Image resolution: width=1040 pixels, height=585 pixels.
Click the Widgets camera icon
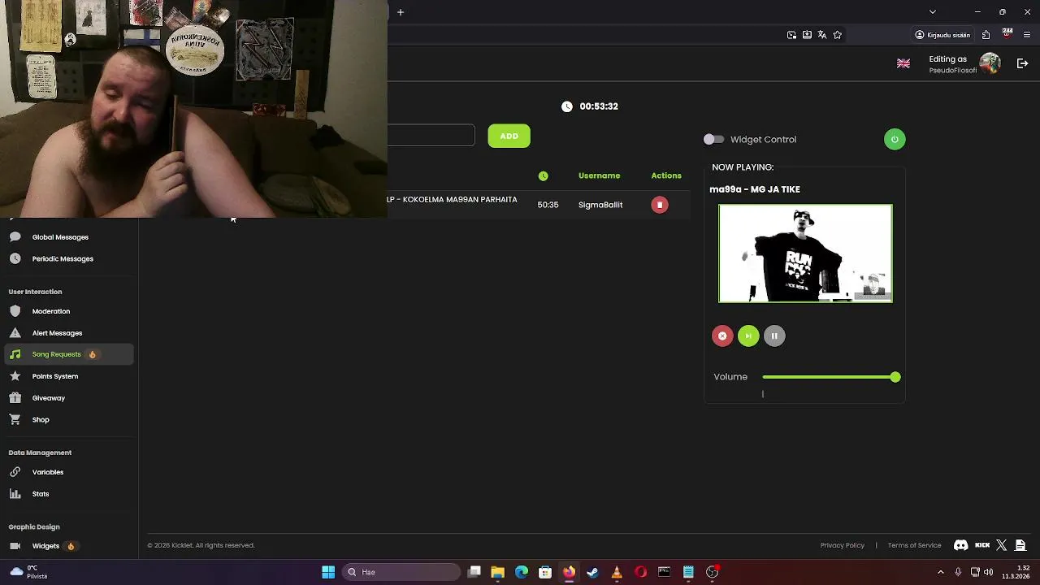pyautogui.click(x=15, y=546)
